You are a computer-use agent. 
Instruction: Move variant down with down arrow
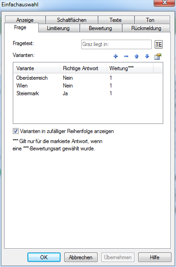point(147,56)
